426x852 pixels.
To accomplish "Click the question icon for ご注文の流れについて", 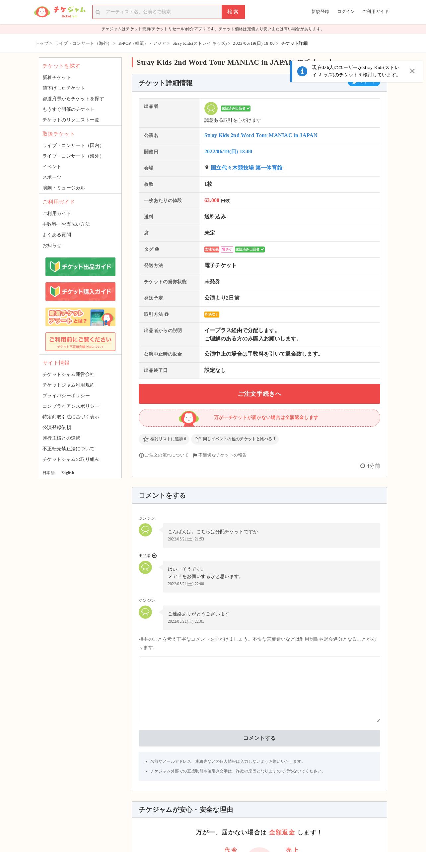I will pos(141,456).
